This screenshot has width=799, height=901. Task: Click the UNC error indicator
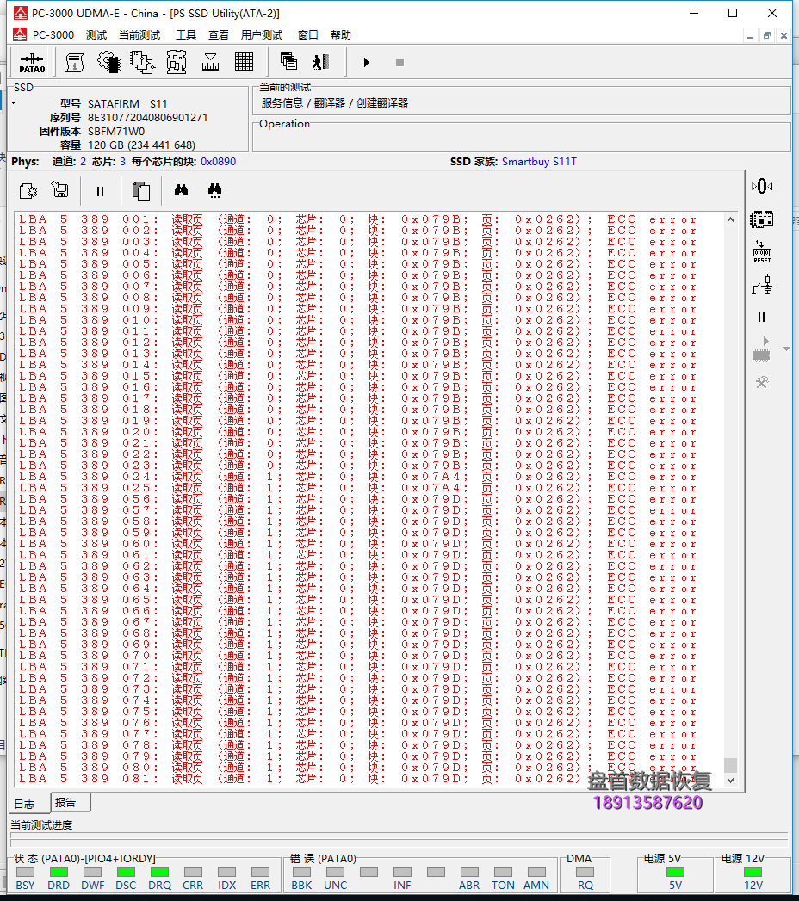[x=335, y=873]
